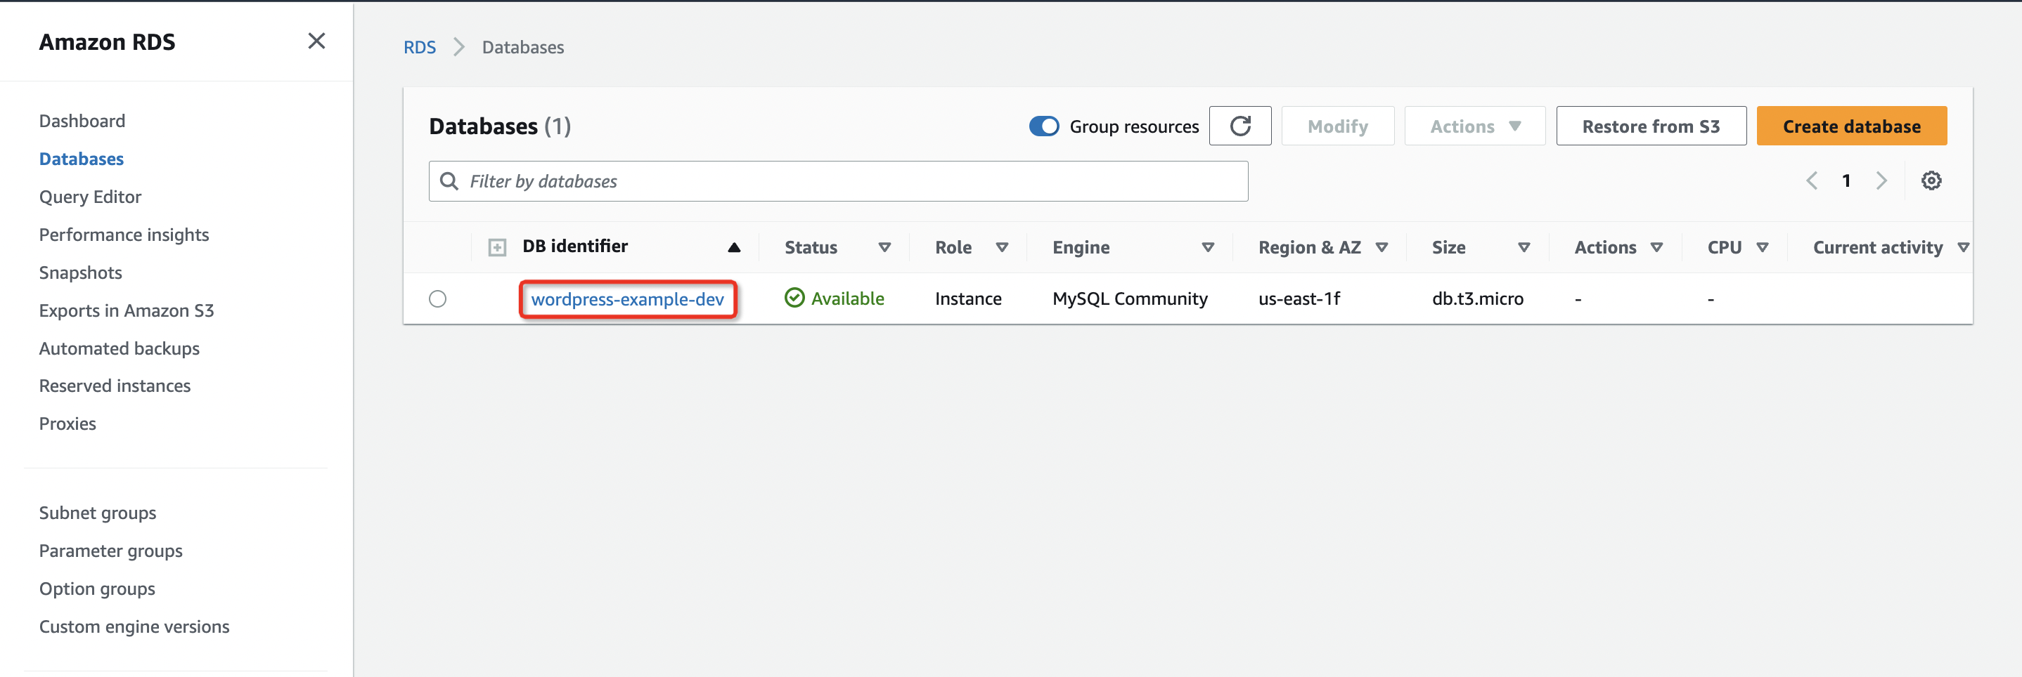The image size is (2022, 677).
Task: Close the Amazon RDS sidebar
Action: pyautogui.click(x=316, y=40)
